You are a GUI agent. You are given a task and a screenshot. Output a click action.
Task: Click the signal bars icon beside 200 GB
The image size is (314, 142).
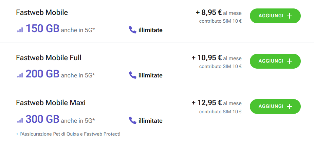tap(20, 75)
